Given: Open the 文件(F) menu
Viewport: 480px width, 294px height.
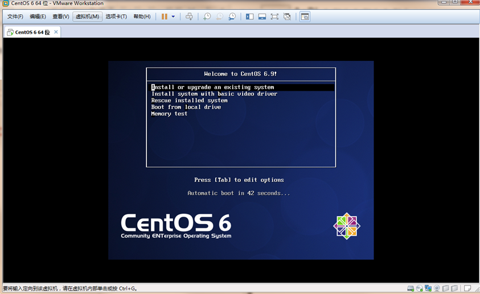Looking at the screenshot, I should coord(15,16).
